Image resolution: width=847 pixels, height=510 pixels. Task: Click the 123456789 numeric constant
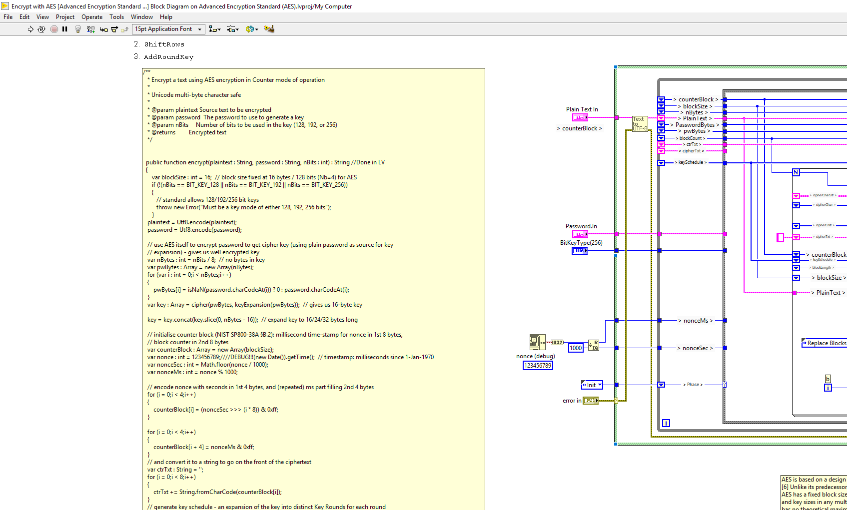tap(538, 365)
